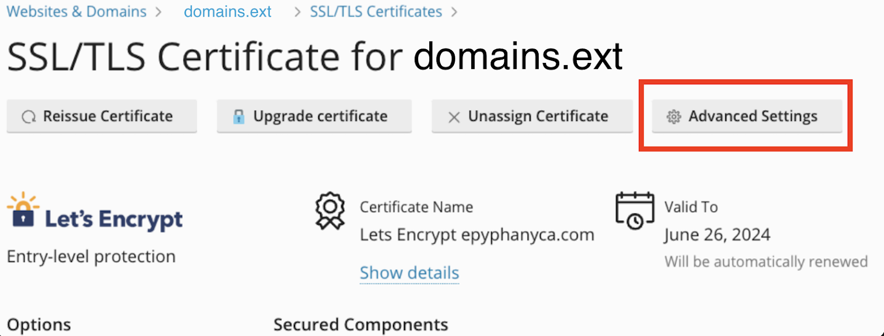The width and height of the screenshot is (884, 336).
Task: Click the X icon on Unassign Certificate
Action: tap(454, 117)
